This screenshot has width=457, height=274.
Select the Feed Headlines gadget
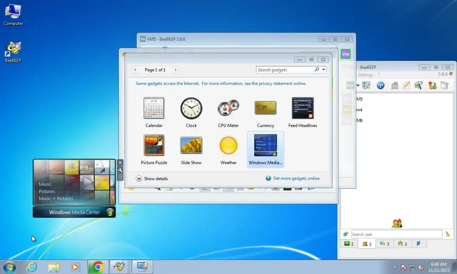pos(302,112)
